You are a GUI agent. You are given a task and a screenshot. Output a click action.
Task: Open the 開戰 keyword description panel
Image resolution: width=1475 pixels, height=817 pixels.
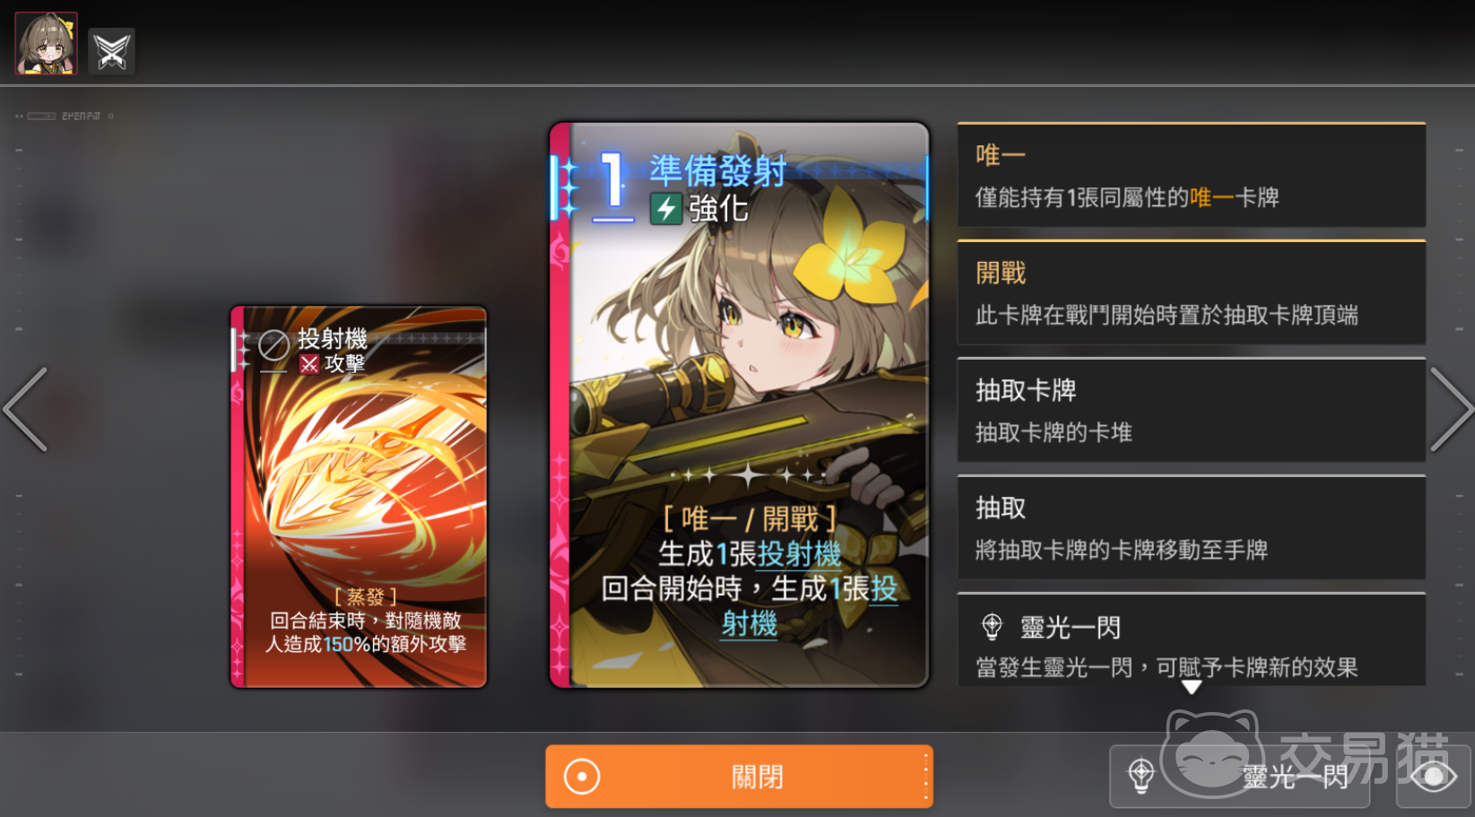(x=1191, y=292)
